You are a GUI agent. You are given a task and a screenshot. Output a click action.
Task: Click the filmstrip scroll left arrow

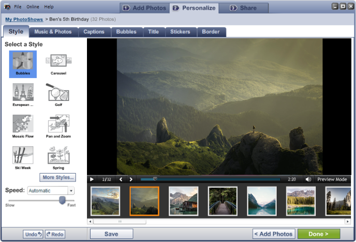click(90, 221)
